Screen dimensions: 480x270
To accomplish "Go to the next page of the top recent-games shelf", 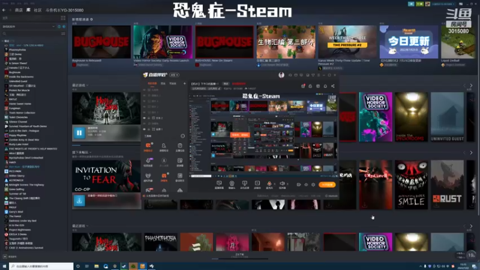I will tap(471, 85).
